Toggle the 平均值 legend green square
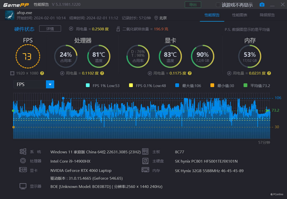The width and height of the screenshot is (287, 199). pos(245,86)
